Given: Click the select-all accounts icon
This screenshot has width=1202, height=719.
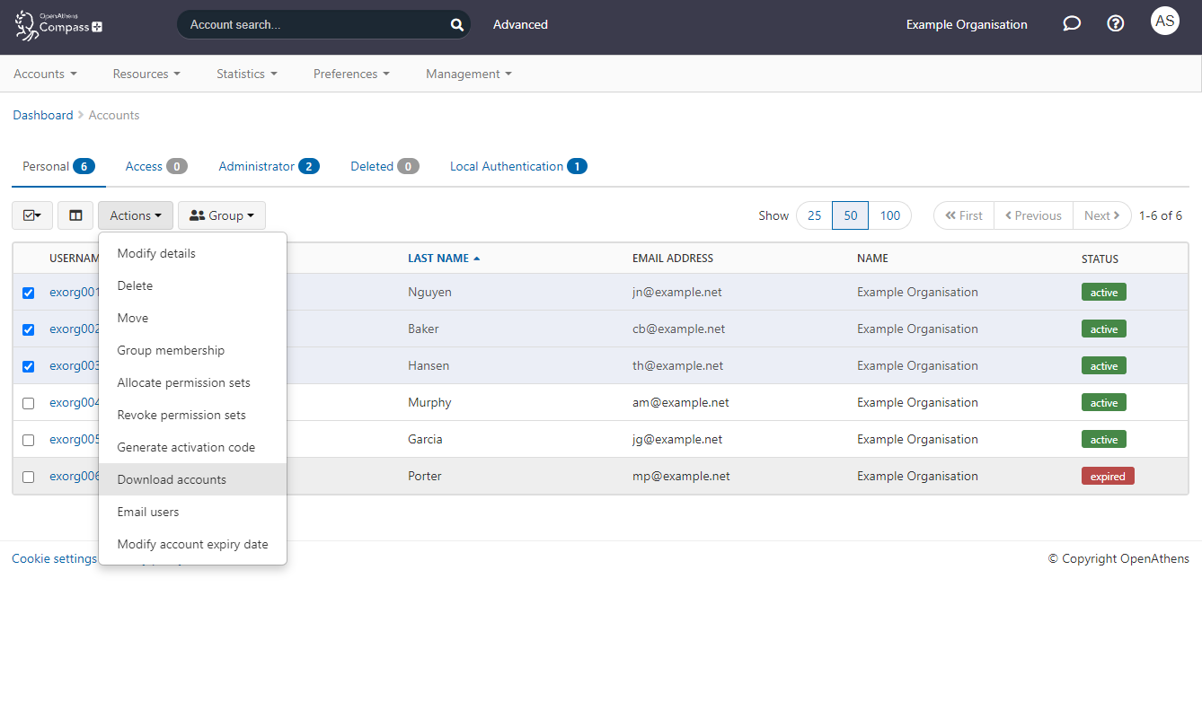Looking at the screenshot, I should [31, 215].
